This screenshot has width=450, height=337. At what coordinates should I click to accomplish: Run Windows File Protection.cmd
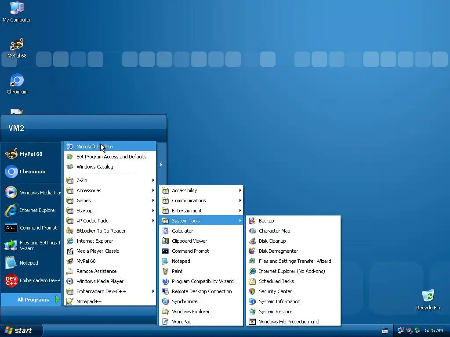[293, 322]
